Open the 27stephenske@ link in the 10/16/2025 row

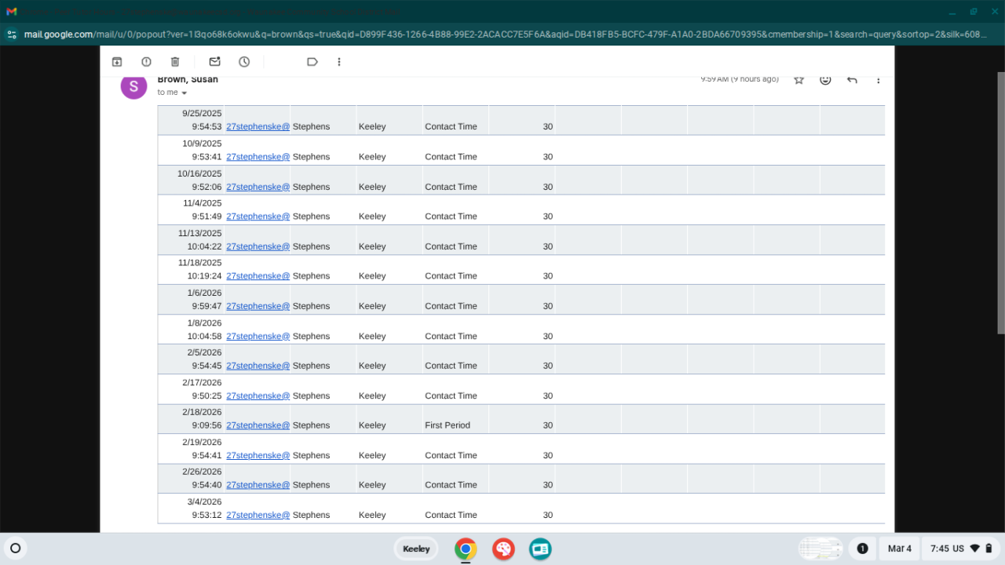point(258,187)
